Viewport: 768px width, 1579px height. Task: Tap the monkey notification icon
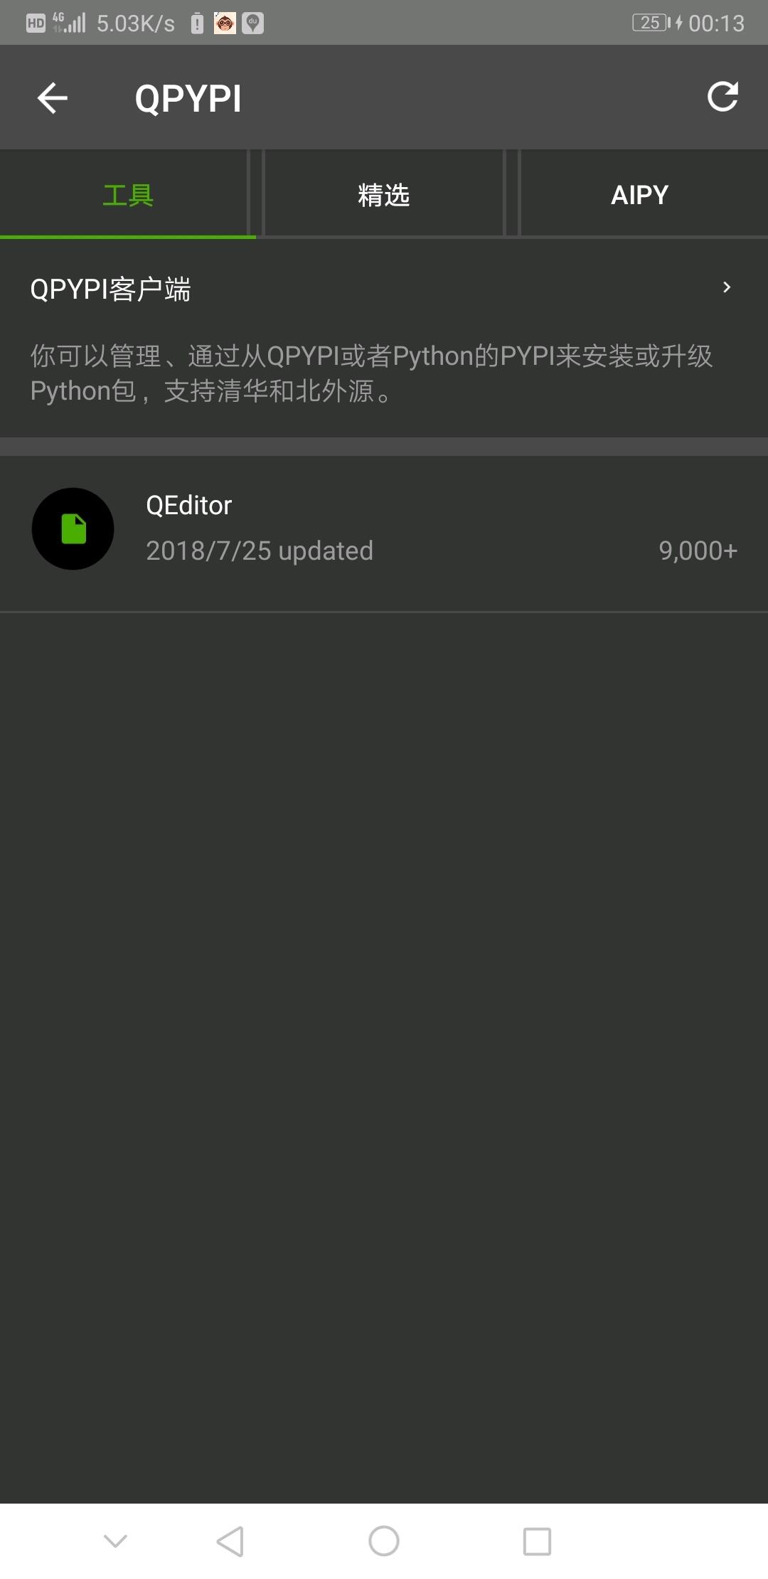pyautogui.click(x=225, y=23)
